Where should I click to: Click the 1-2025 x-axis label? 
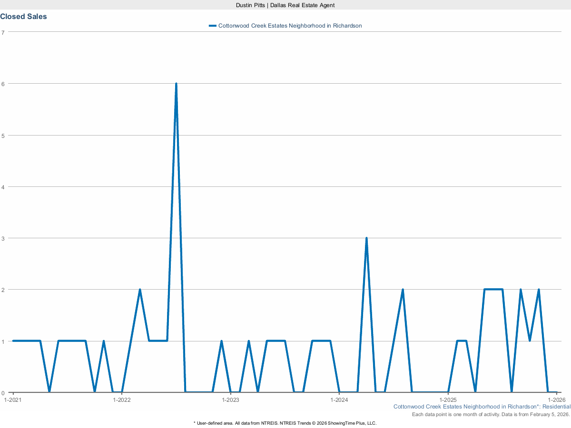(x=448, y=399)
